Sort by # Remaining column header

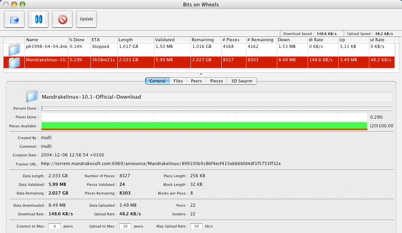point(261,40)
